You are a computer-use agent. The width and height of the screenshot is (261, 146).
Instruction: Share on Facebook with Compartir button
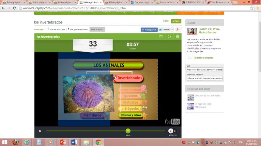(x=149, y=30)
